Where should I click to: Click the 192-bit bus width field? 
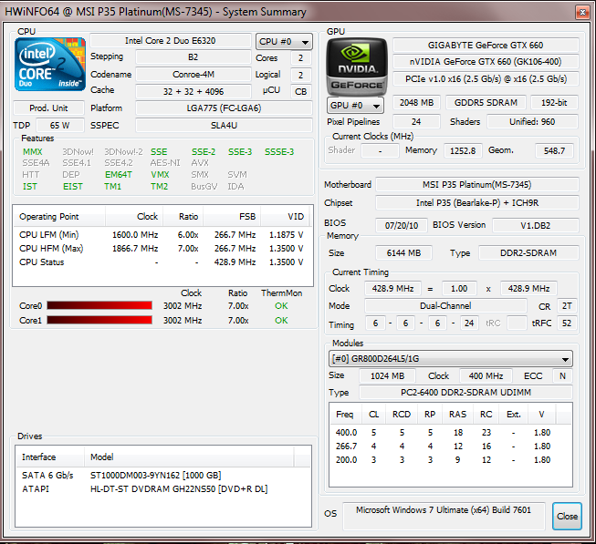coord(554,102)
